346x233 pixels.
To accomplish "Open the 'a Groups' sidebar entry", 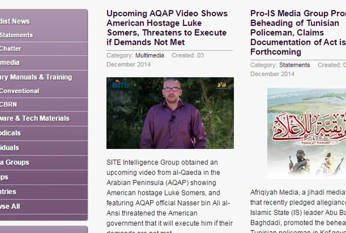I will pyautogui.click(x=15, y=162).
